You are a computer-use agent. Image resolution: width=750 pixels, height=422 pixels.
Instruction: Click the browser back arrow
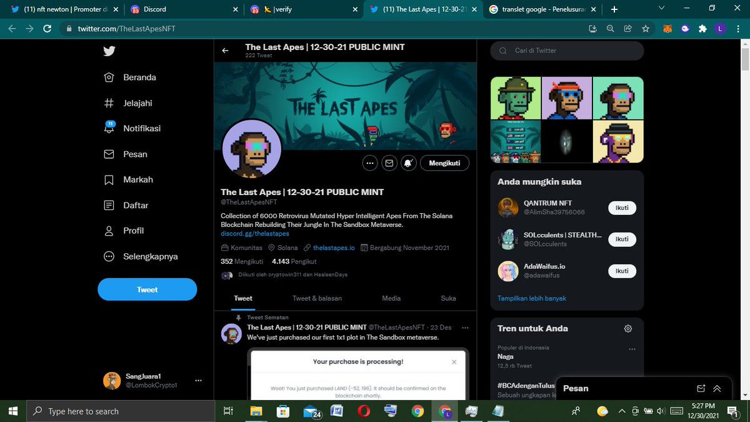(12, 29)
